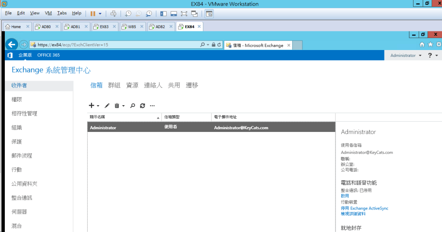Click the Internet Explorer home icon
The height and width of the screenshot is (232, 442).
point(422,44)
